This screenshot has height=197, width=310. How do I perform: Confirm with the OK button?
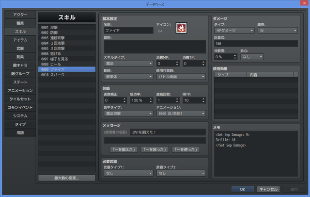tap(243, 189)
